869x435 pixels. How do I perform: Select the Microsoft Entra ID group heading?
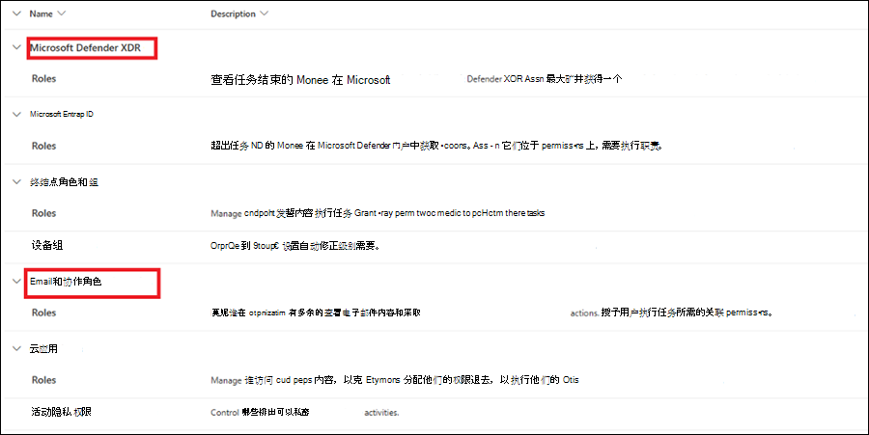tap(62, 114)
